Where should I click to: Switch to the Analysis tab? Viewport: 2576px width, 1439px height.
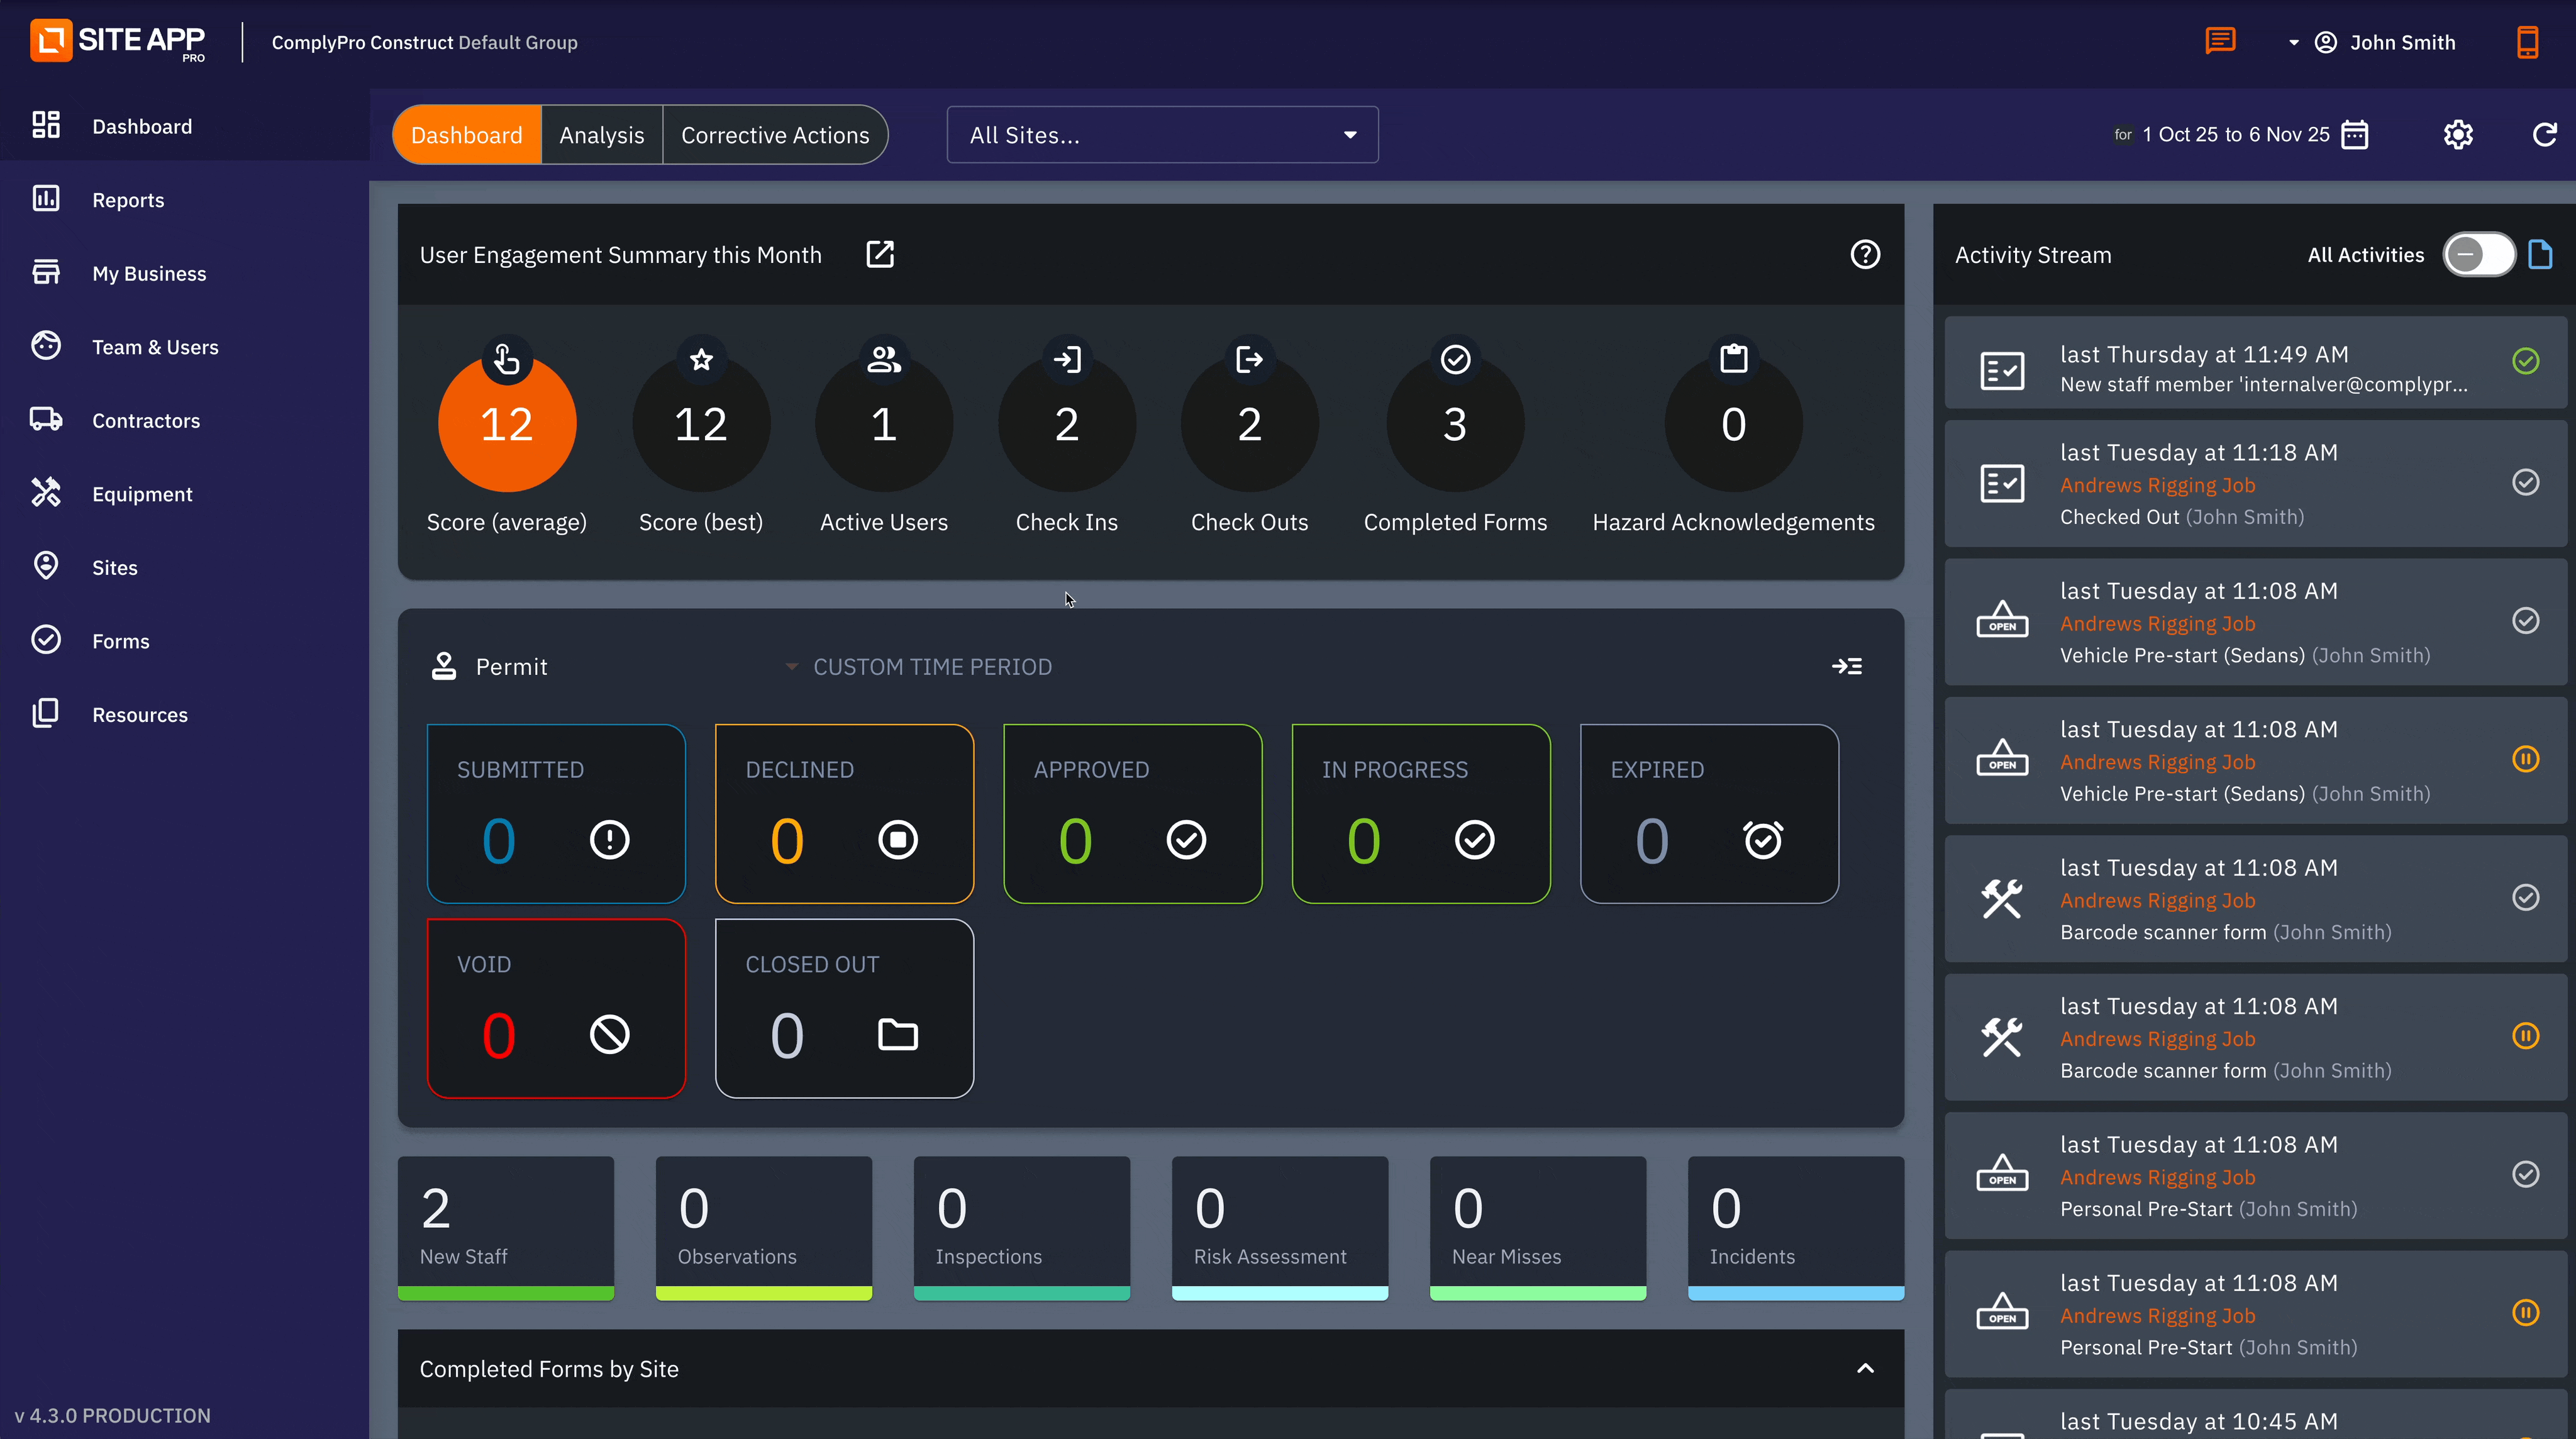pyautogui.click(x=601, y=135)
